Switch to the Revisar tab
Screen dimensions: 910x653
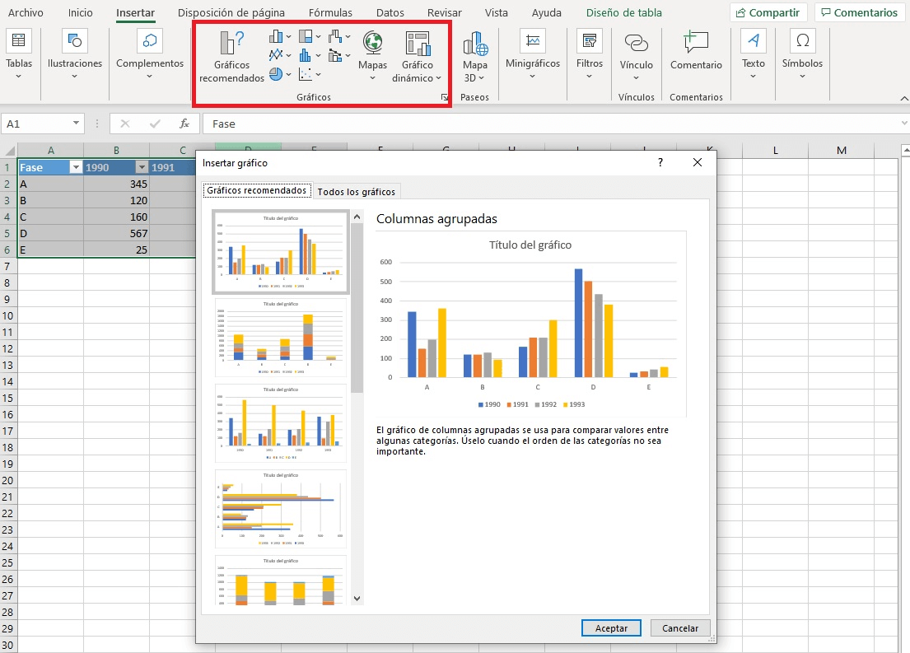point(445,12)
